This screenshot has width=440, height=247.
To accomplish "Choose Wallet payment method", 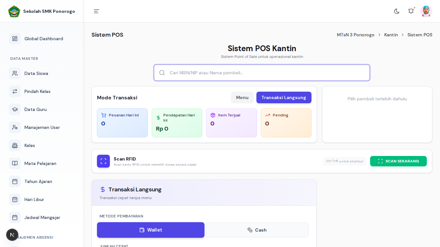I will 151,230.
